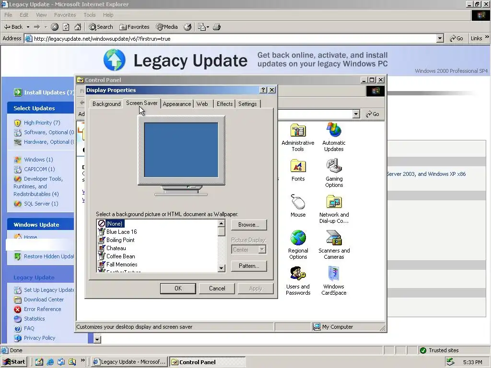Viewport: 491px width, 368px height.
Task: Select Coffee Bean wallpaper
Action: 120,256
